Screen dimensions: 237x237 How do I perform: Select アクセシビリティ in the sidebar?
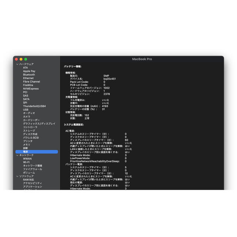click(x=32, y=183)
